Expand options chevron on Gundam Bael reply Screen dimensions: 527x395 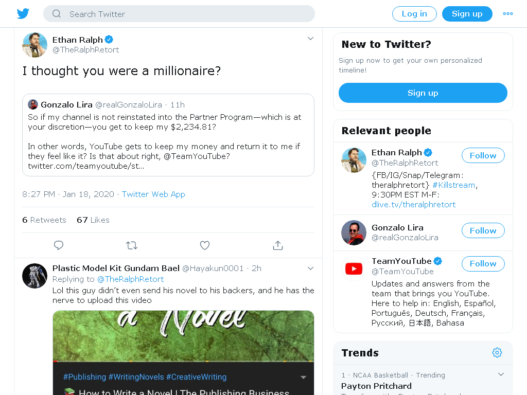coord(310,268)
